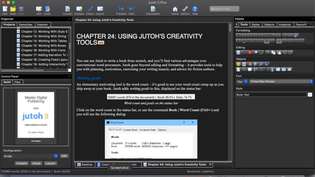Click the Compile button in Control Panel
Screen dimensions: 315x177
tap(22, 163)
